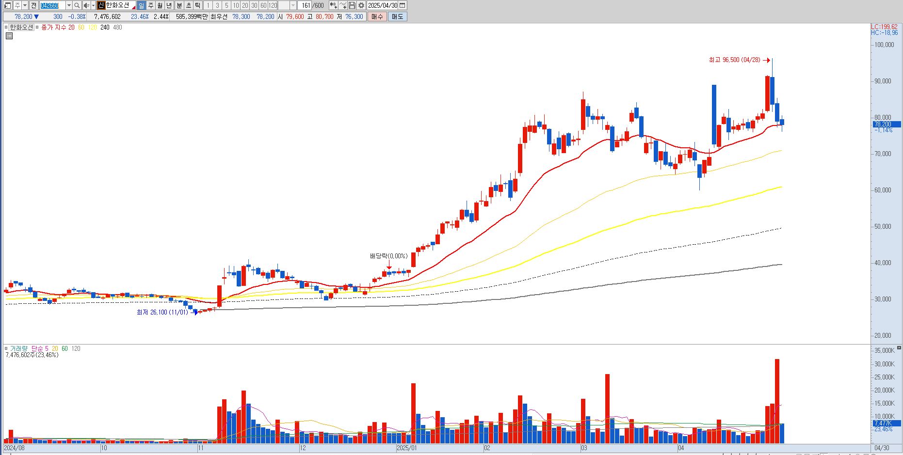Screen dimensions: 903x455
Task: Click the yellow 120 moving average label
Action: (92, 28)
